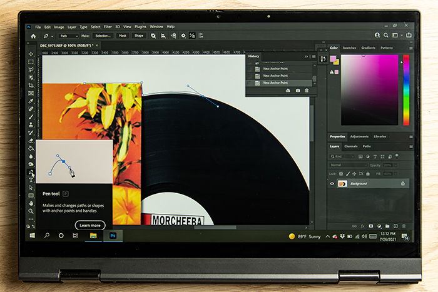Add layer style fx button
Screen dimensions: 438x292
coord(362,226)
